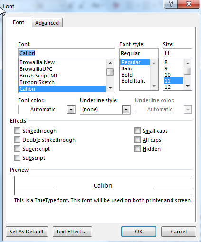Switch to the Advanced tab

pos(47,23)
